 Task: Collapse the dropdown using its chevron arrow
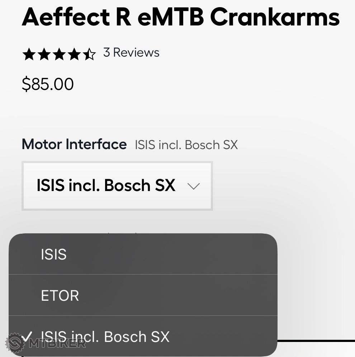tap(194, 186)
